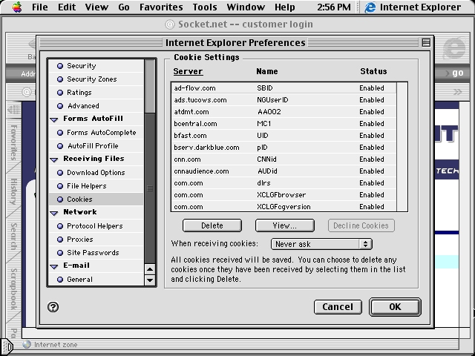Click the help question mark icon

pyautogui.click(x=53, y=307)
